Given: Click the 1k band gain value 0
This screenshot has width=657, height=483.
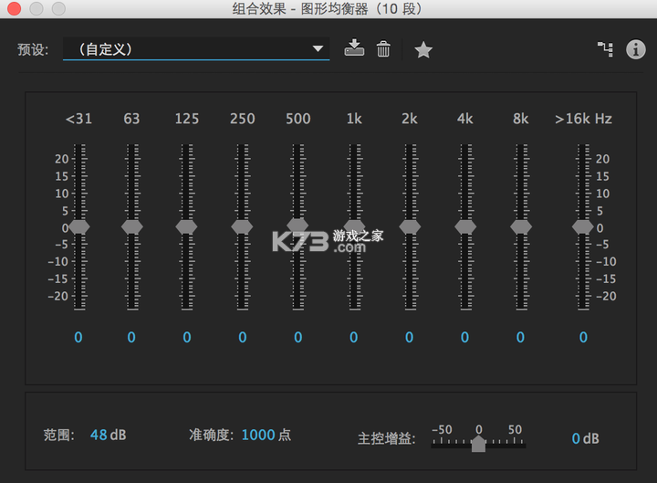Looking at the screenshot, I should pyautogui.click(x=354, y=338).
